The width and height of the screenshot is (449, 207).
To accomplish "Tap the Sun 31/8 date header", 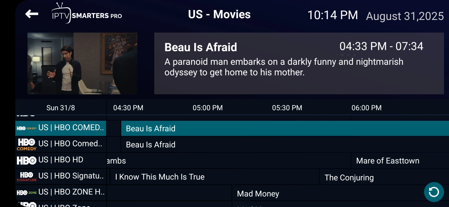I will [x=61, y=108].
